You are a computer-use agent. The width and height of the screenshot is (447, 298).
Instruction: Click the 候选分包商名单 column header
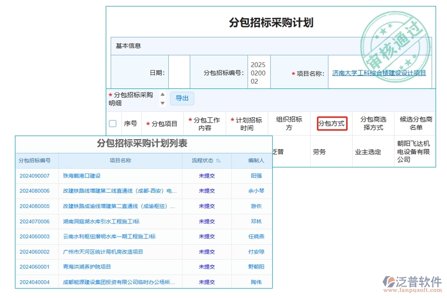point(415,123)
